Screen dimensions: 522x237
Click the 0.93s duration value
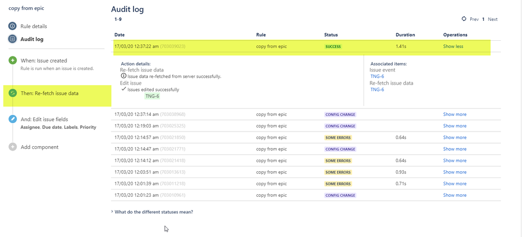point(401,172)
